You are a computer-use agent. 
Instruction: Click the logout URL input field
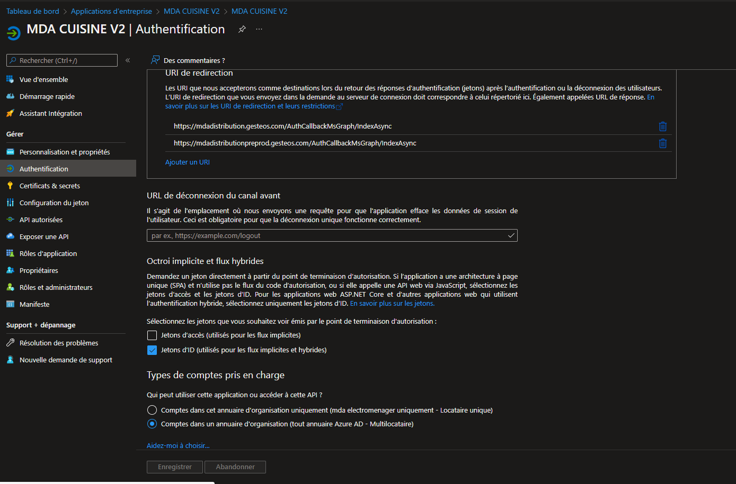[329, 235]
